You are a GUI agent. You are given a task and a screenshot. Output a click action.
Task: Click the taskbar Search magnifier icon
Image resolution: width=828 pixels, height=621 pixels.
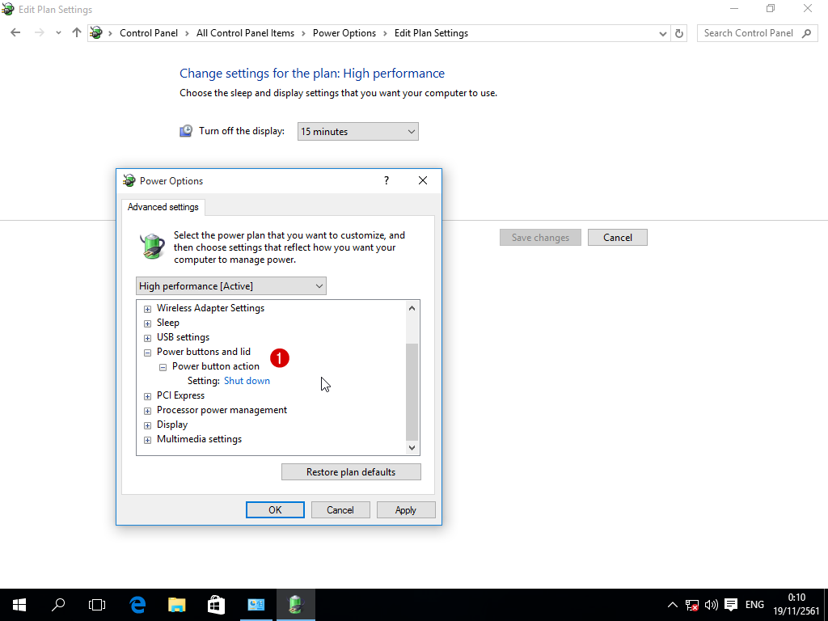click(x=58, y=604)
